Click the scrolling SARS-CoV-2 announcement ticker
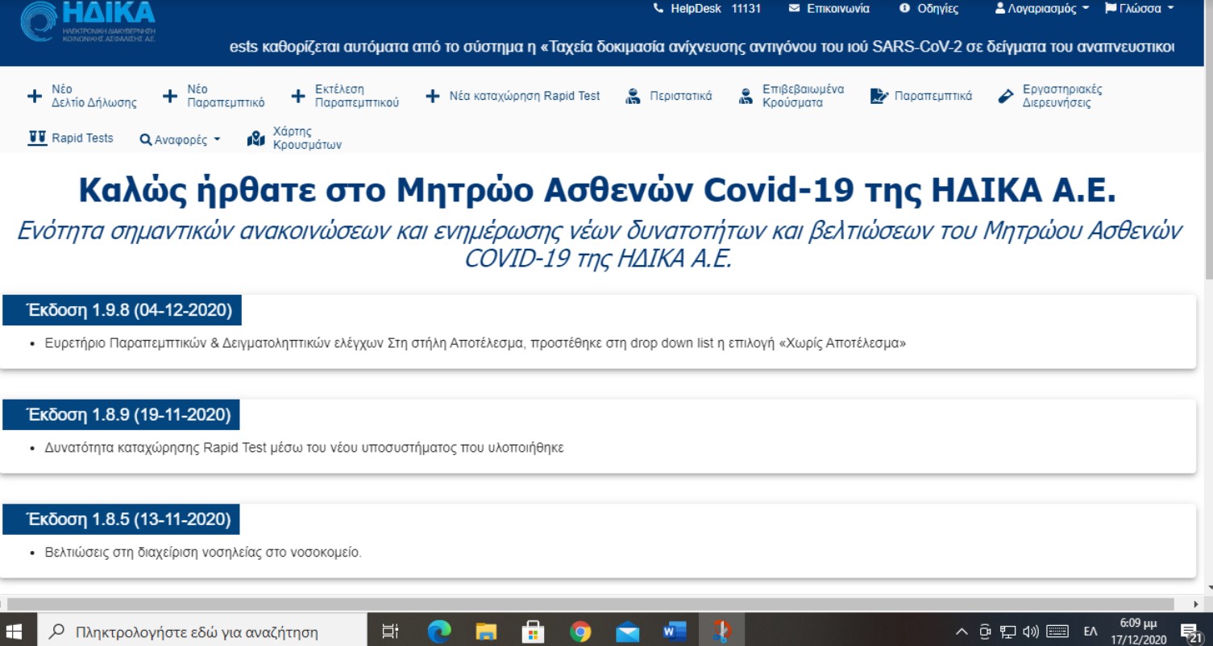Viewport: 1213px width, 646px height. 701,47
